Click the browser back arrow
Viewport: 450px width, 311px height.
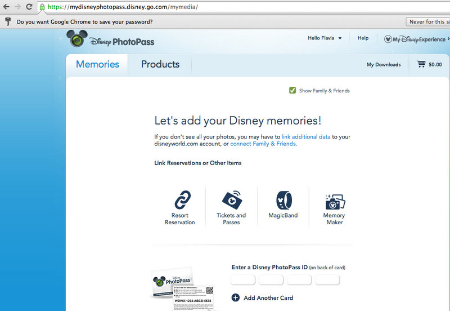(x=6, y=7)
